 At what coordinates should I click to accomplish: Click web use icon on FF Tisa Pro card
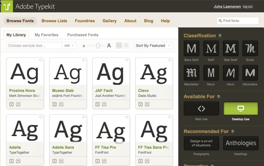(x=98, y=161)
